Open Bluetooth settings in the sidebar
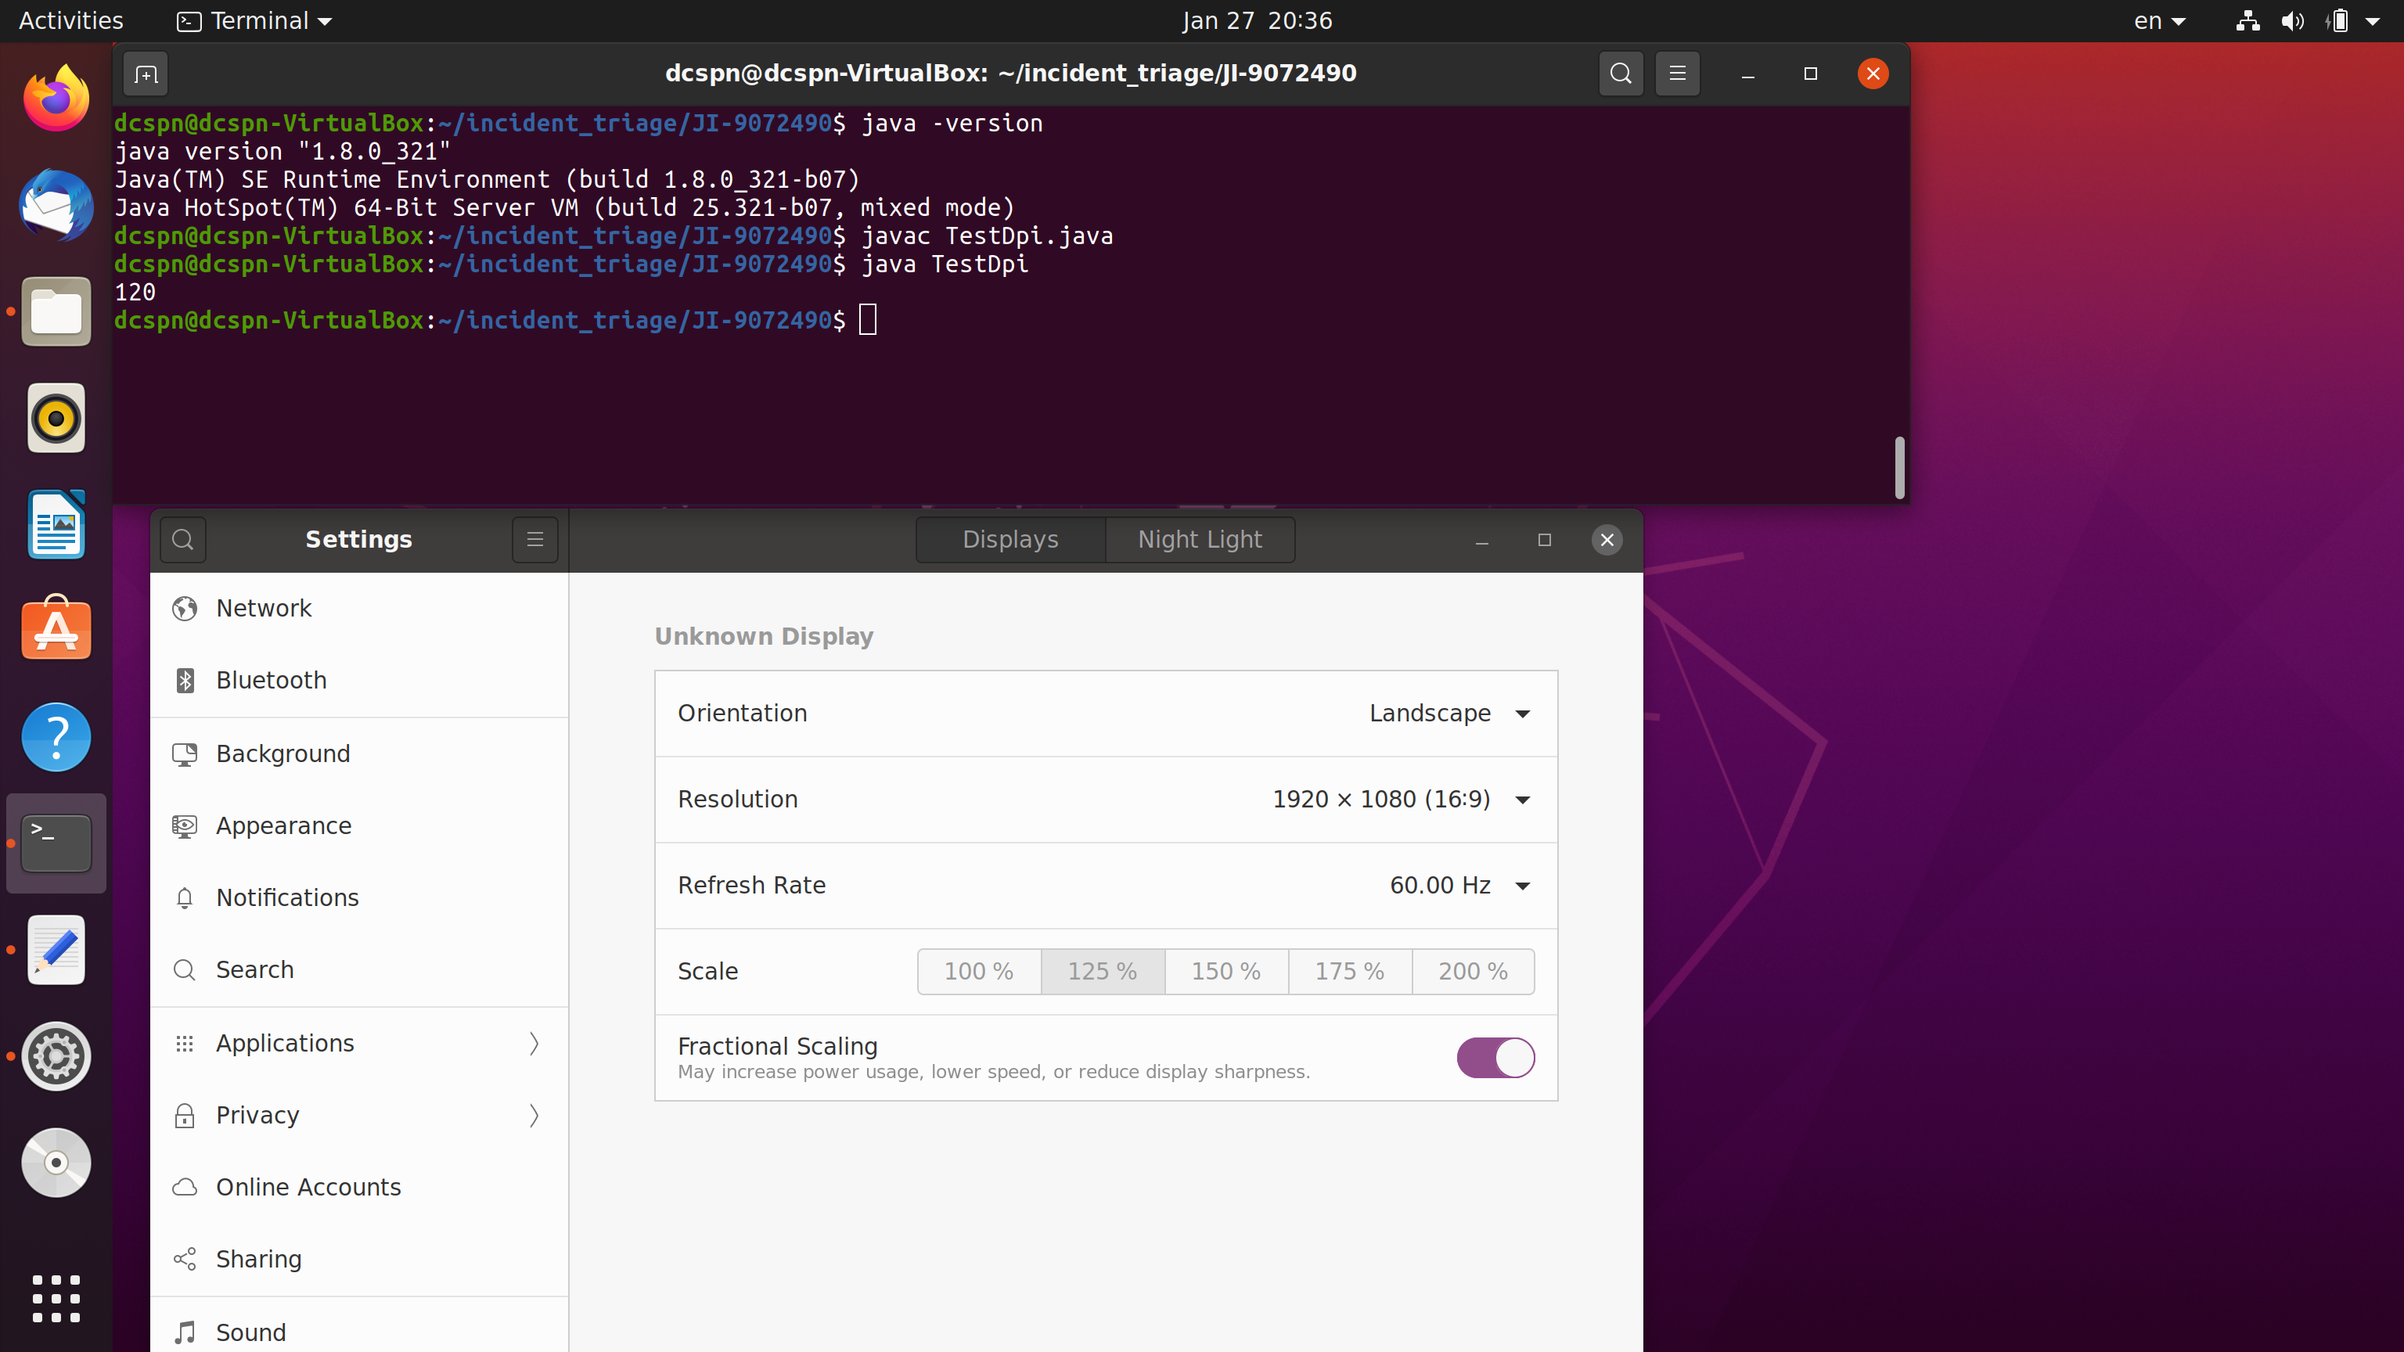Image resolution: width=2404 pixels, height=1352 pixels. click(271, 680)
